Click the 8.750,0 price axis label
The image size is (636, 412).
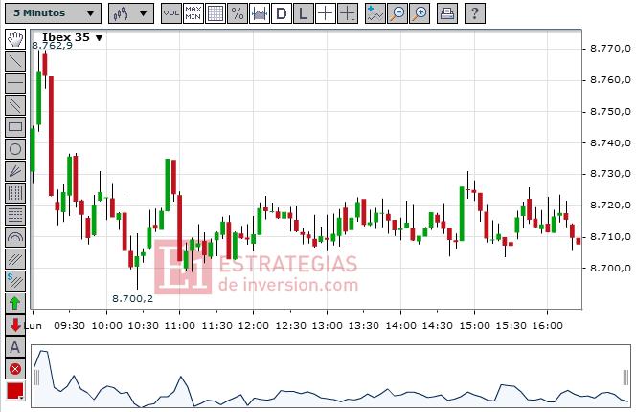click(x=611, y=111)
